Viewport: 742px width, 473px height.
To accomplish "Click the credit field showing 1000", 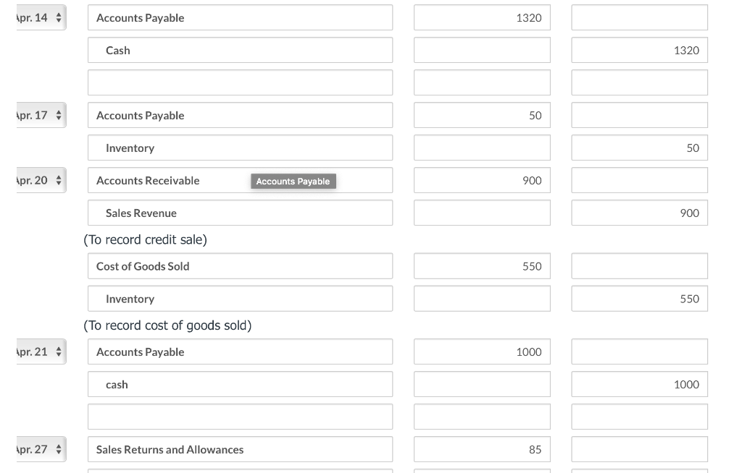I will [x=639, y=384].
